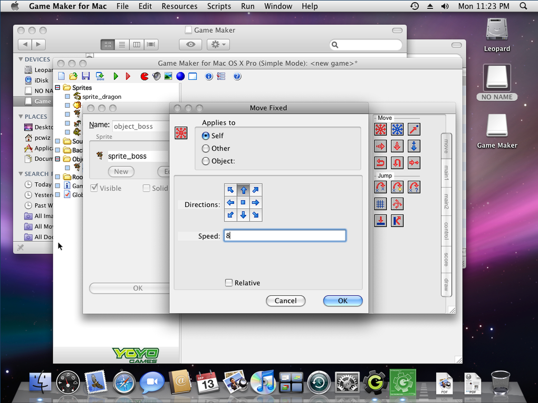Select the Align to Grid action
This screenshot has width=538, height=403.
[x=380, y=204]
